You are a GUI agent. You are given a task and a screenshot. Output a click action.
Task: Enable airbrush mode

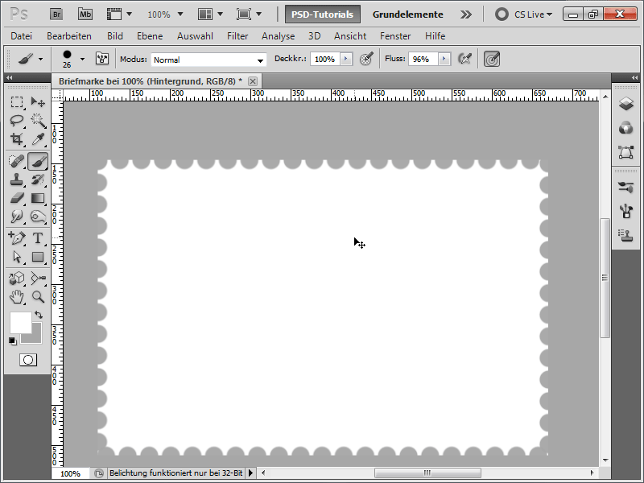pyautogui.click(x=464, y=59)
